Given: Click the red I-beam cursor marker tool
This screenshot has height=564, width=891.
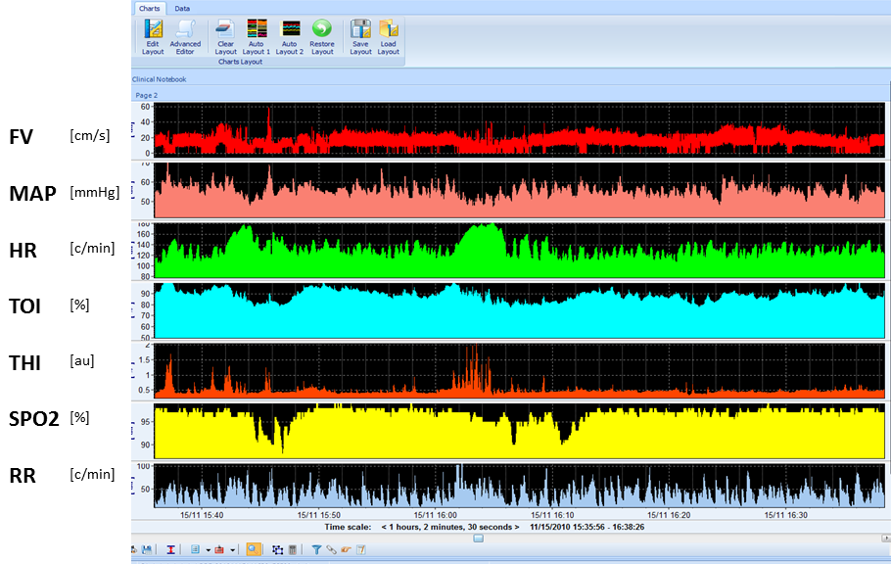Looking at the screenshot, I should coord(171,550).
